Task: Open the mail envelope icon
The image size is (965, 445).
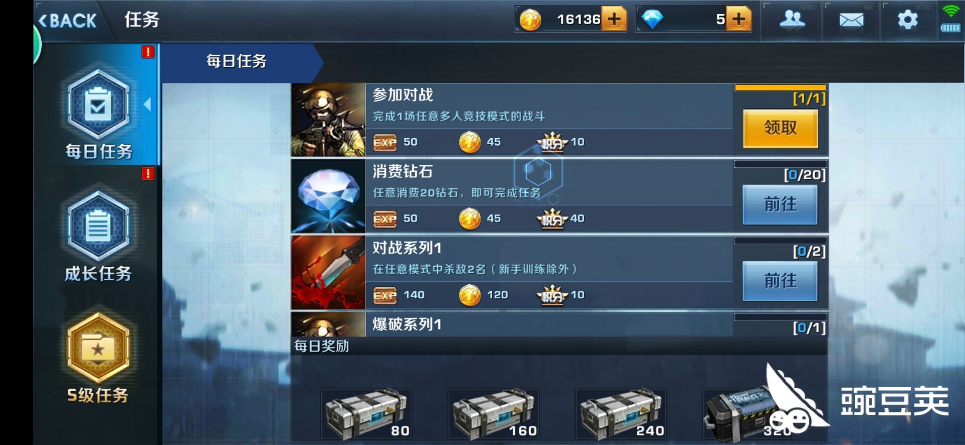Action: 851,20
